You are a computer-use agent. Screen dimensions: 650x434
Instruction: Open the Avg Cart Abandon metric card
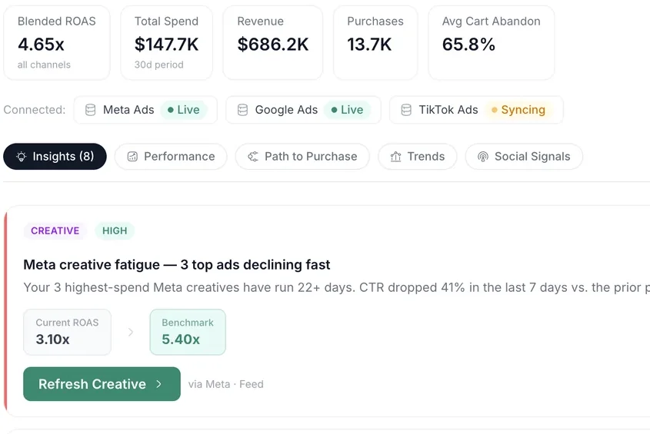point(492,43)
